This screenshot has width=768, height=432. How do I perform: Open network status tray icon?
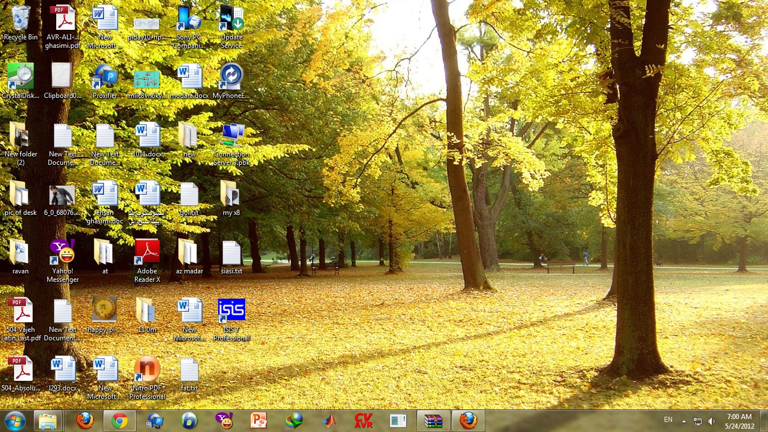pos(698,421)
